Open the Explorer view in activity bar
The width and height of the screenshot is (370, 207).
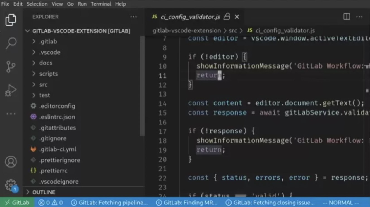point(11,20)
